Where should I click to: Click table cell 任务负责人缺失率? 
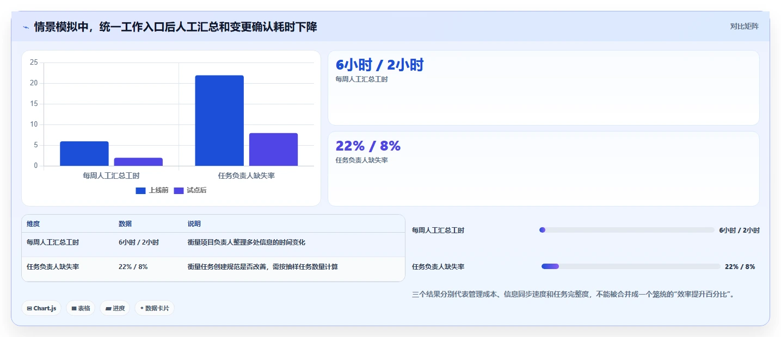[x=53, y=267]
